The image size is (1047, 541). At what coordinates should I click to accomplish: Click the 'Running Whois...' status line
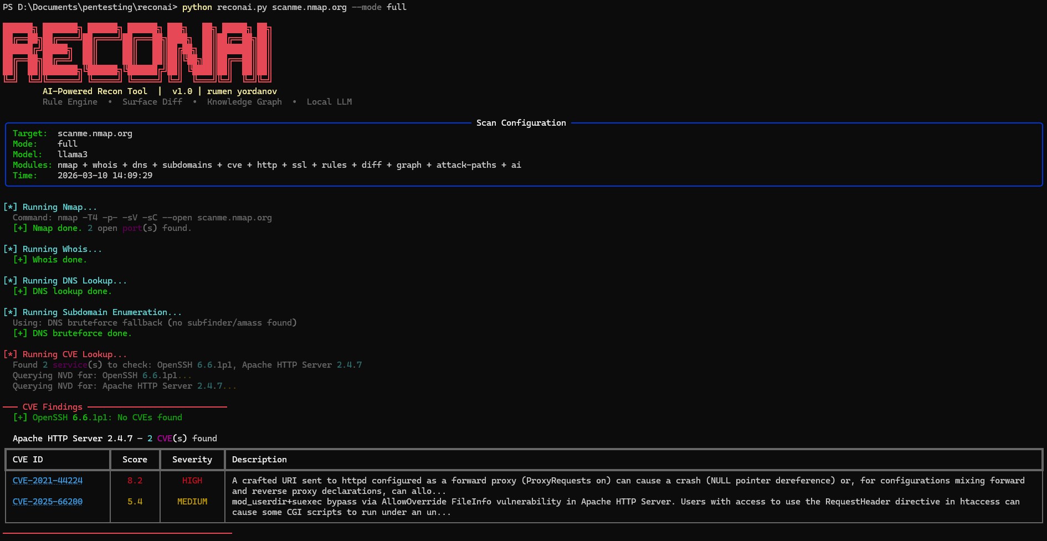click(53, 249)
